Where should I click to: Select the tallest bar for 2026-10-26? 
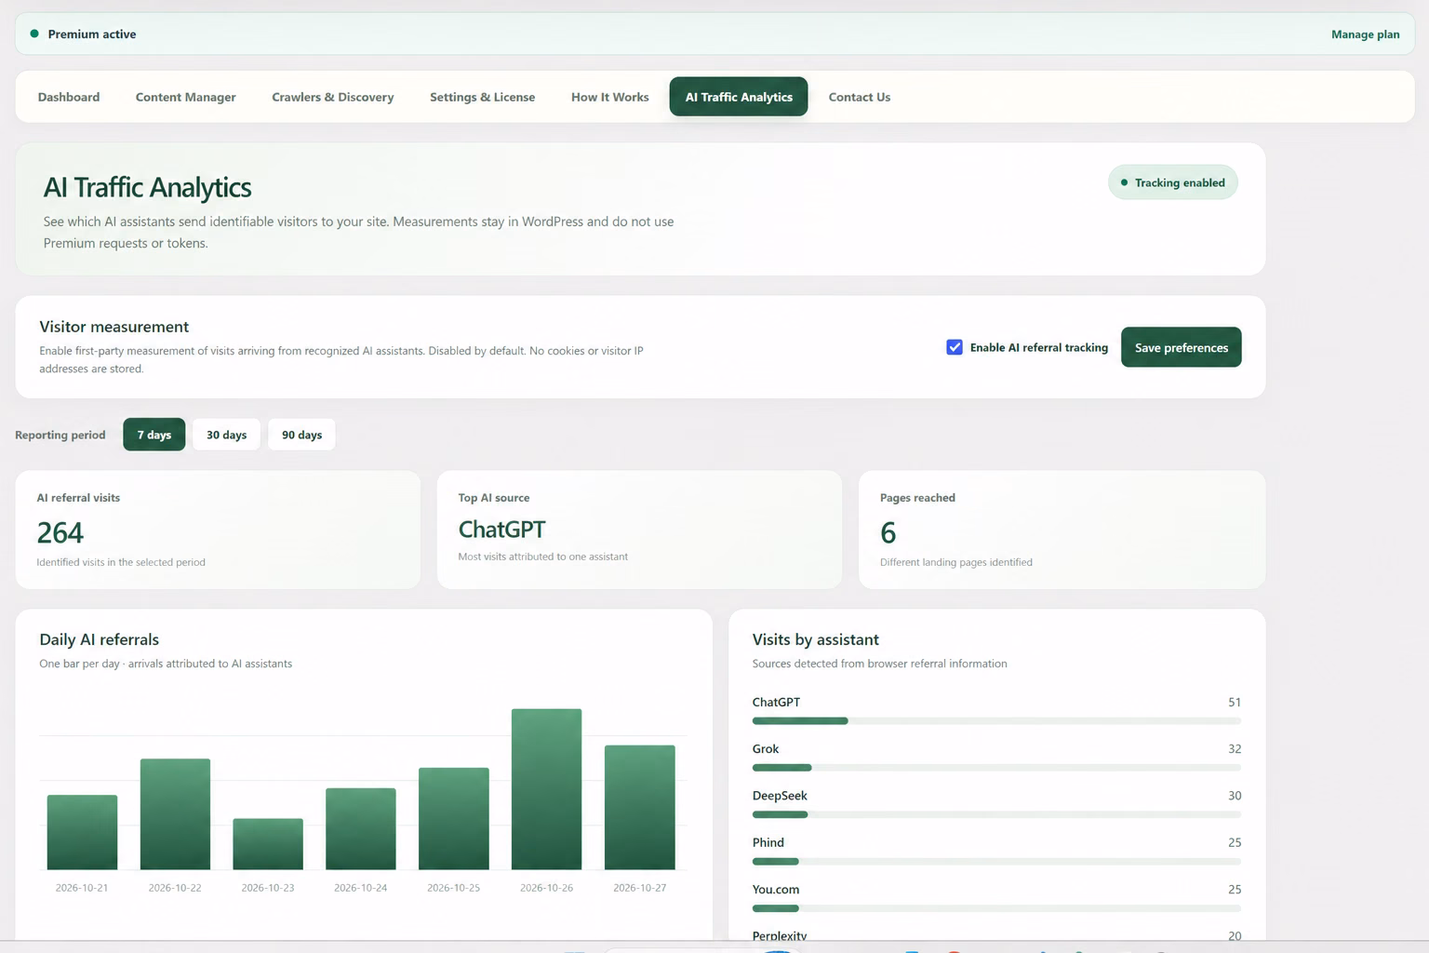(547, 789)
